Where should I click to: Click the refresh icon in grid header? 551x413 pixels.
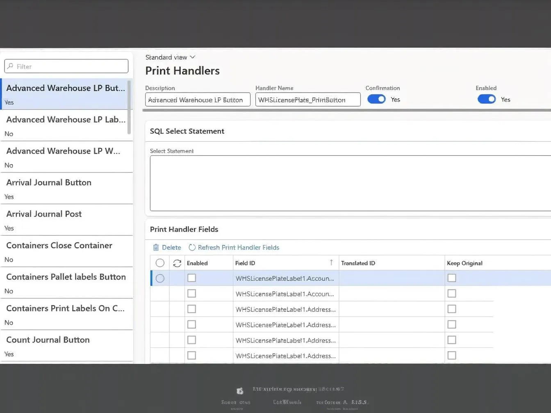click(177, 263)
